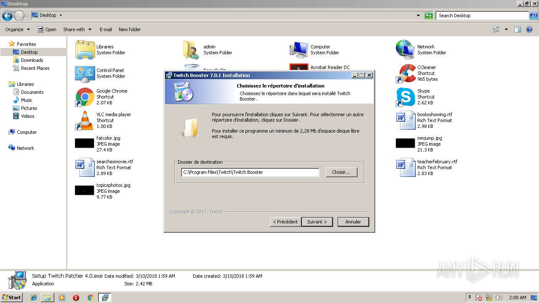The image size is (539, 303).
Task: Open Windows Explorer taskbar icon
Action: [48, 298]
